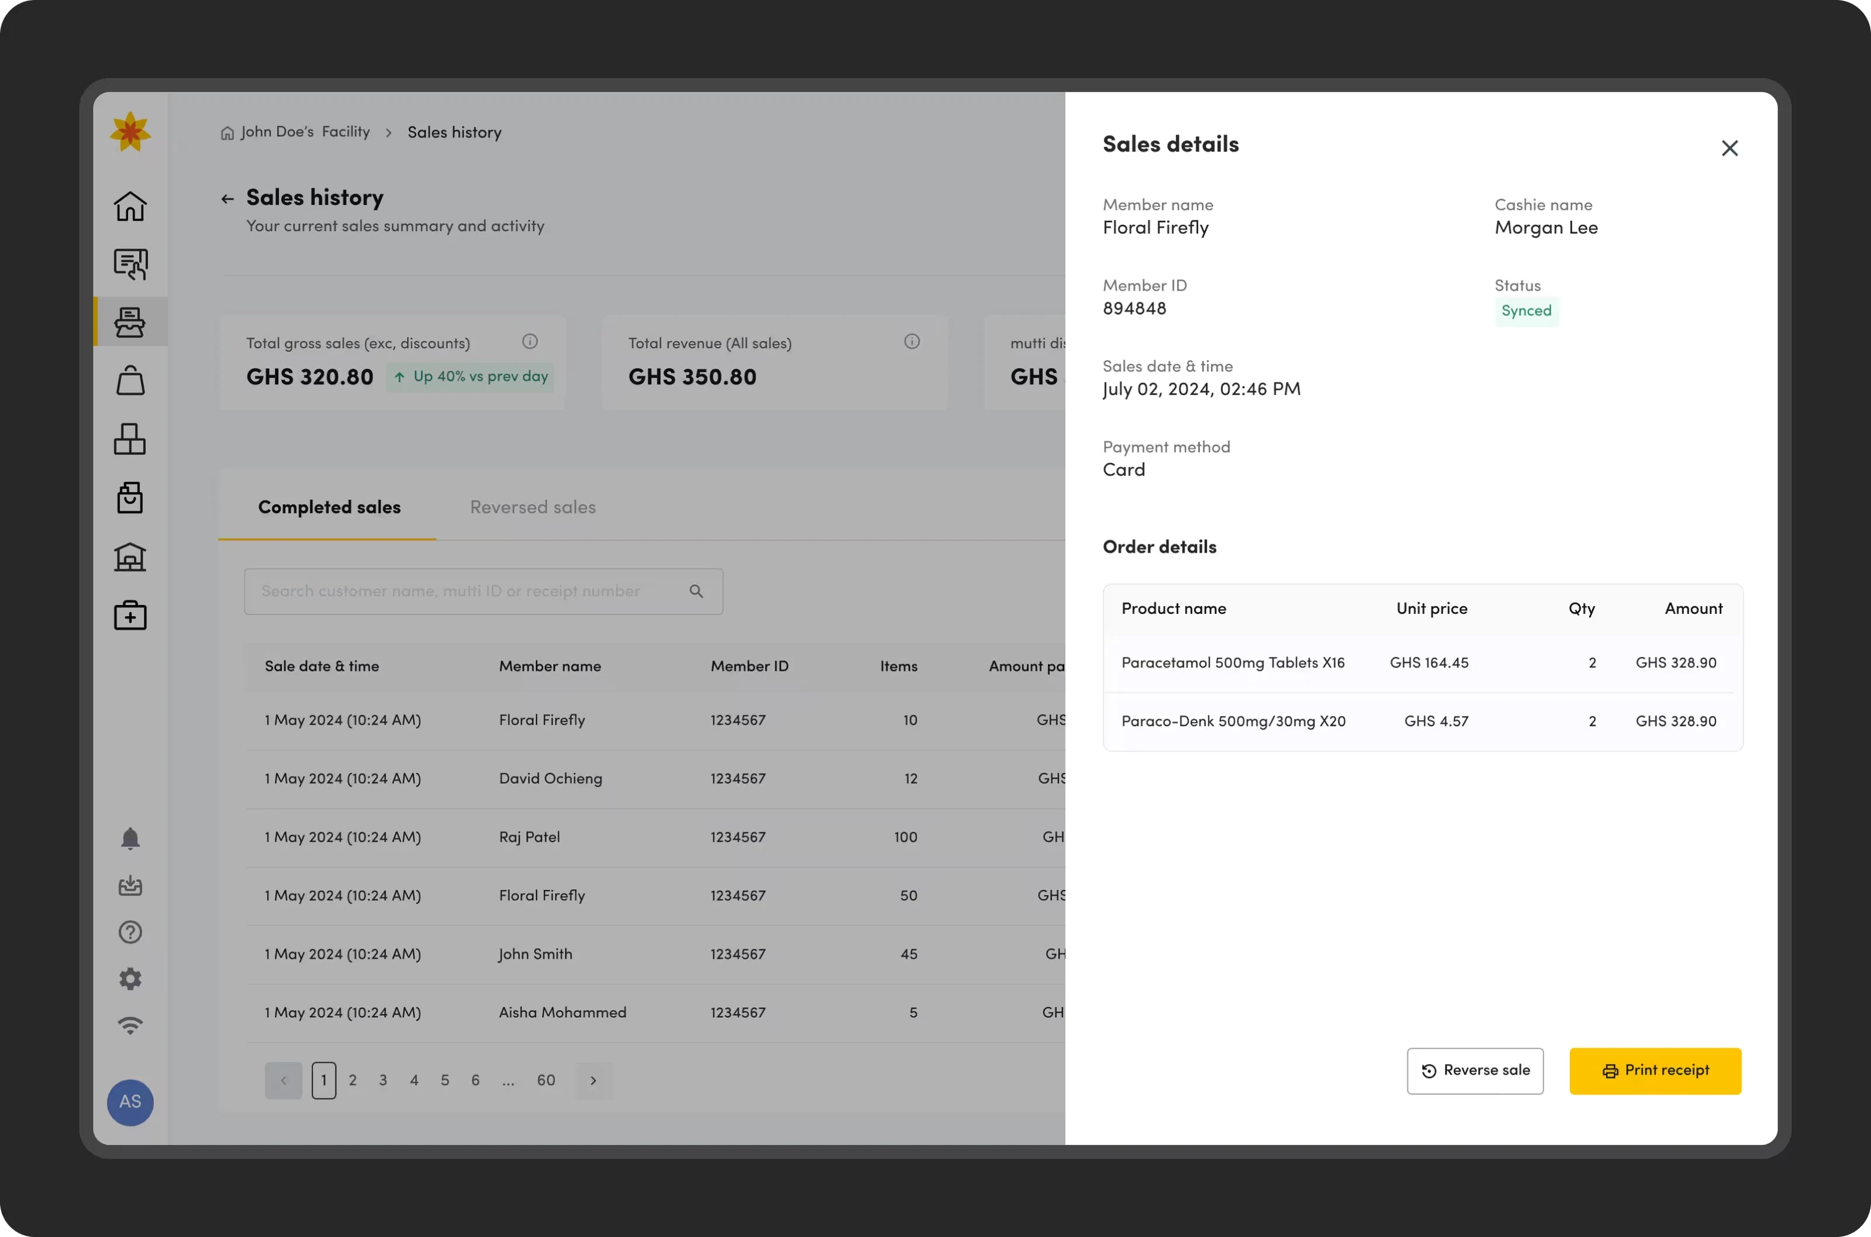
Task: Switch to Reversed sales tab
Action: (x=533, y=507)
